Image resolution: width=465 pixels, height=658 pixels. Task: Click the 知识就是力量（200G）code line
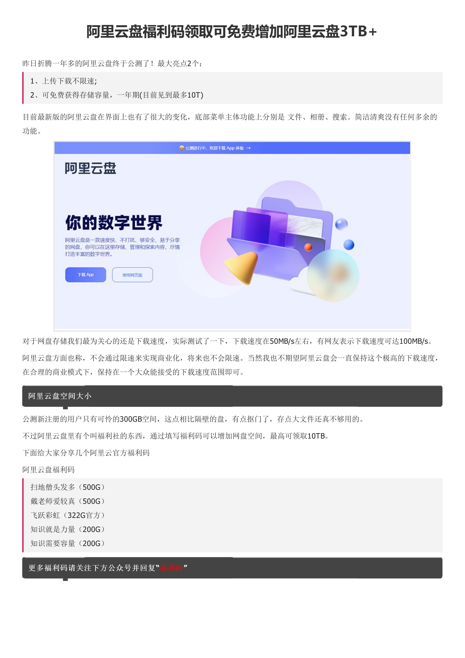(x=68, y=529)
